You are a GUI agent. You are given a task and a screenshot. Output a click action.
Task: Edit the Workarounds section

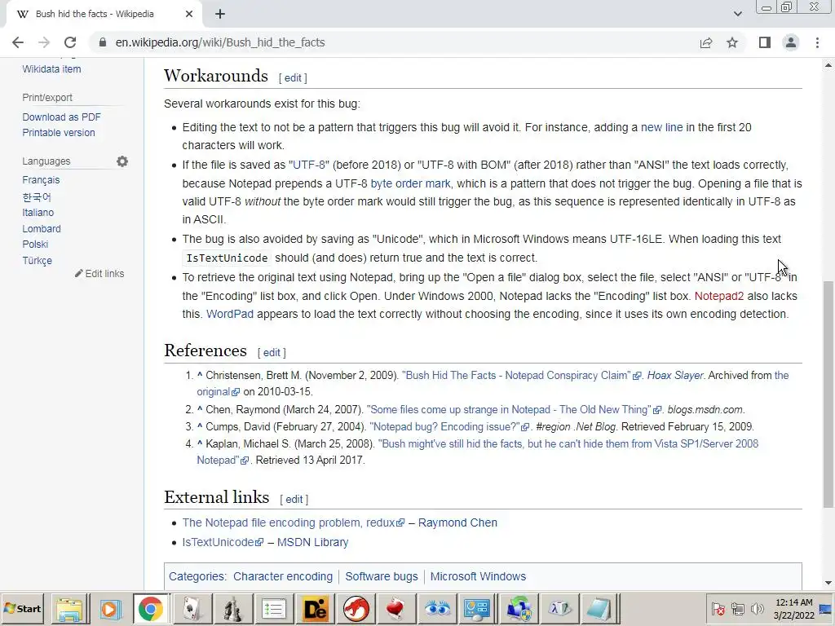[x=293, y=77]
